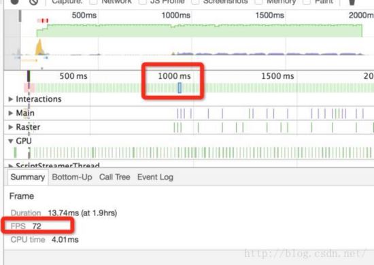The image size is (374, 265).
Task: Click the pink first frame in frames bar
Action: [x=29, y=88]
